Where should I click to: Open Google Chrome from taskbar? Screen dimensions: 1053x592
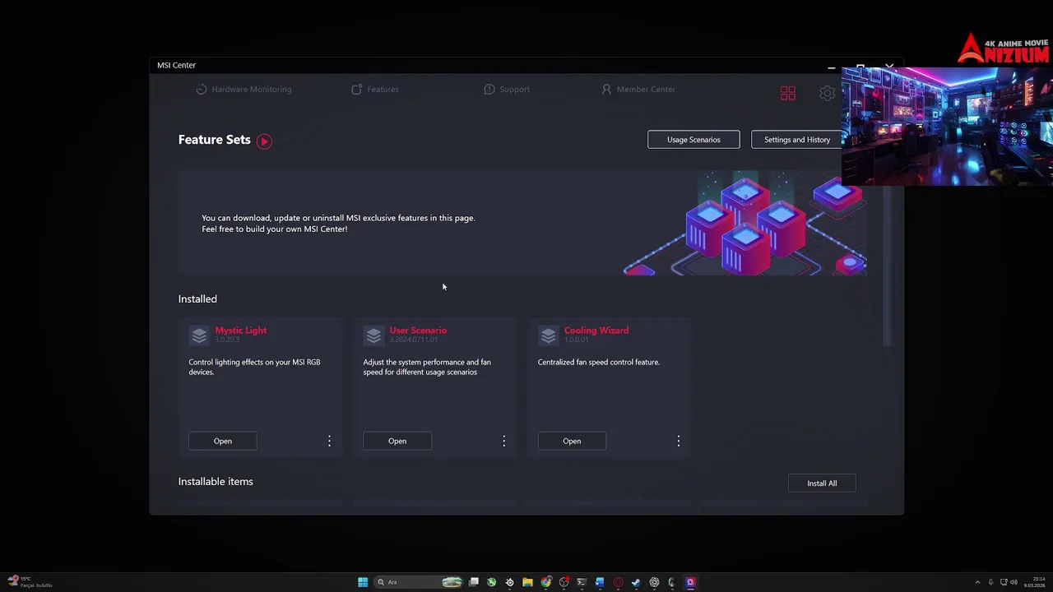[x=545, y=582]
